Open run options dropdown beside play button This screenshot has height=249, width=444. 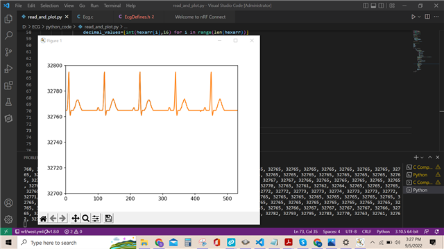419,17
